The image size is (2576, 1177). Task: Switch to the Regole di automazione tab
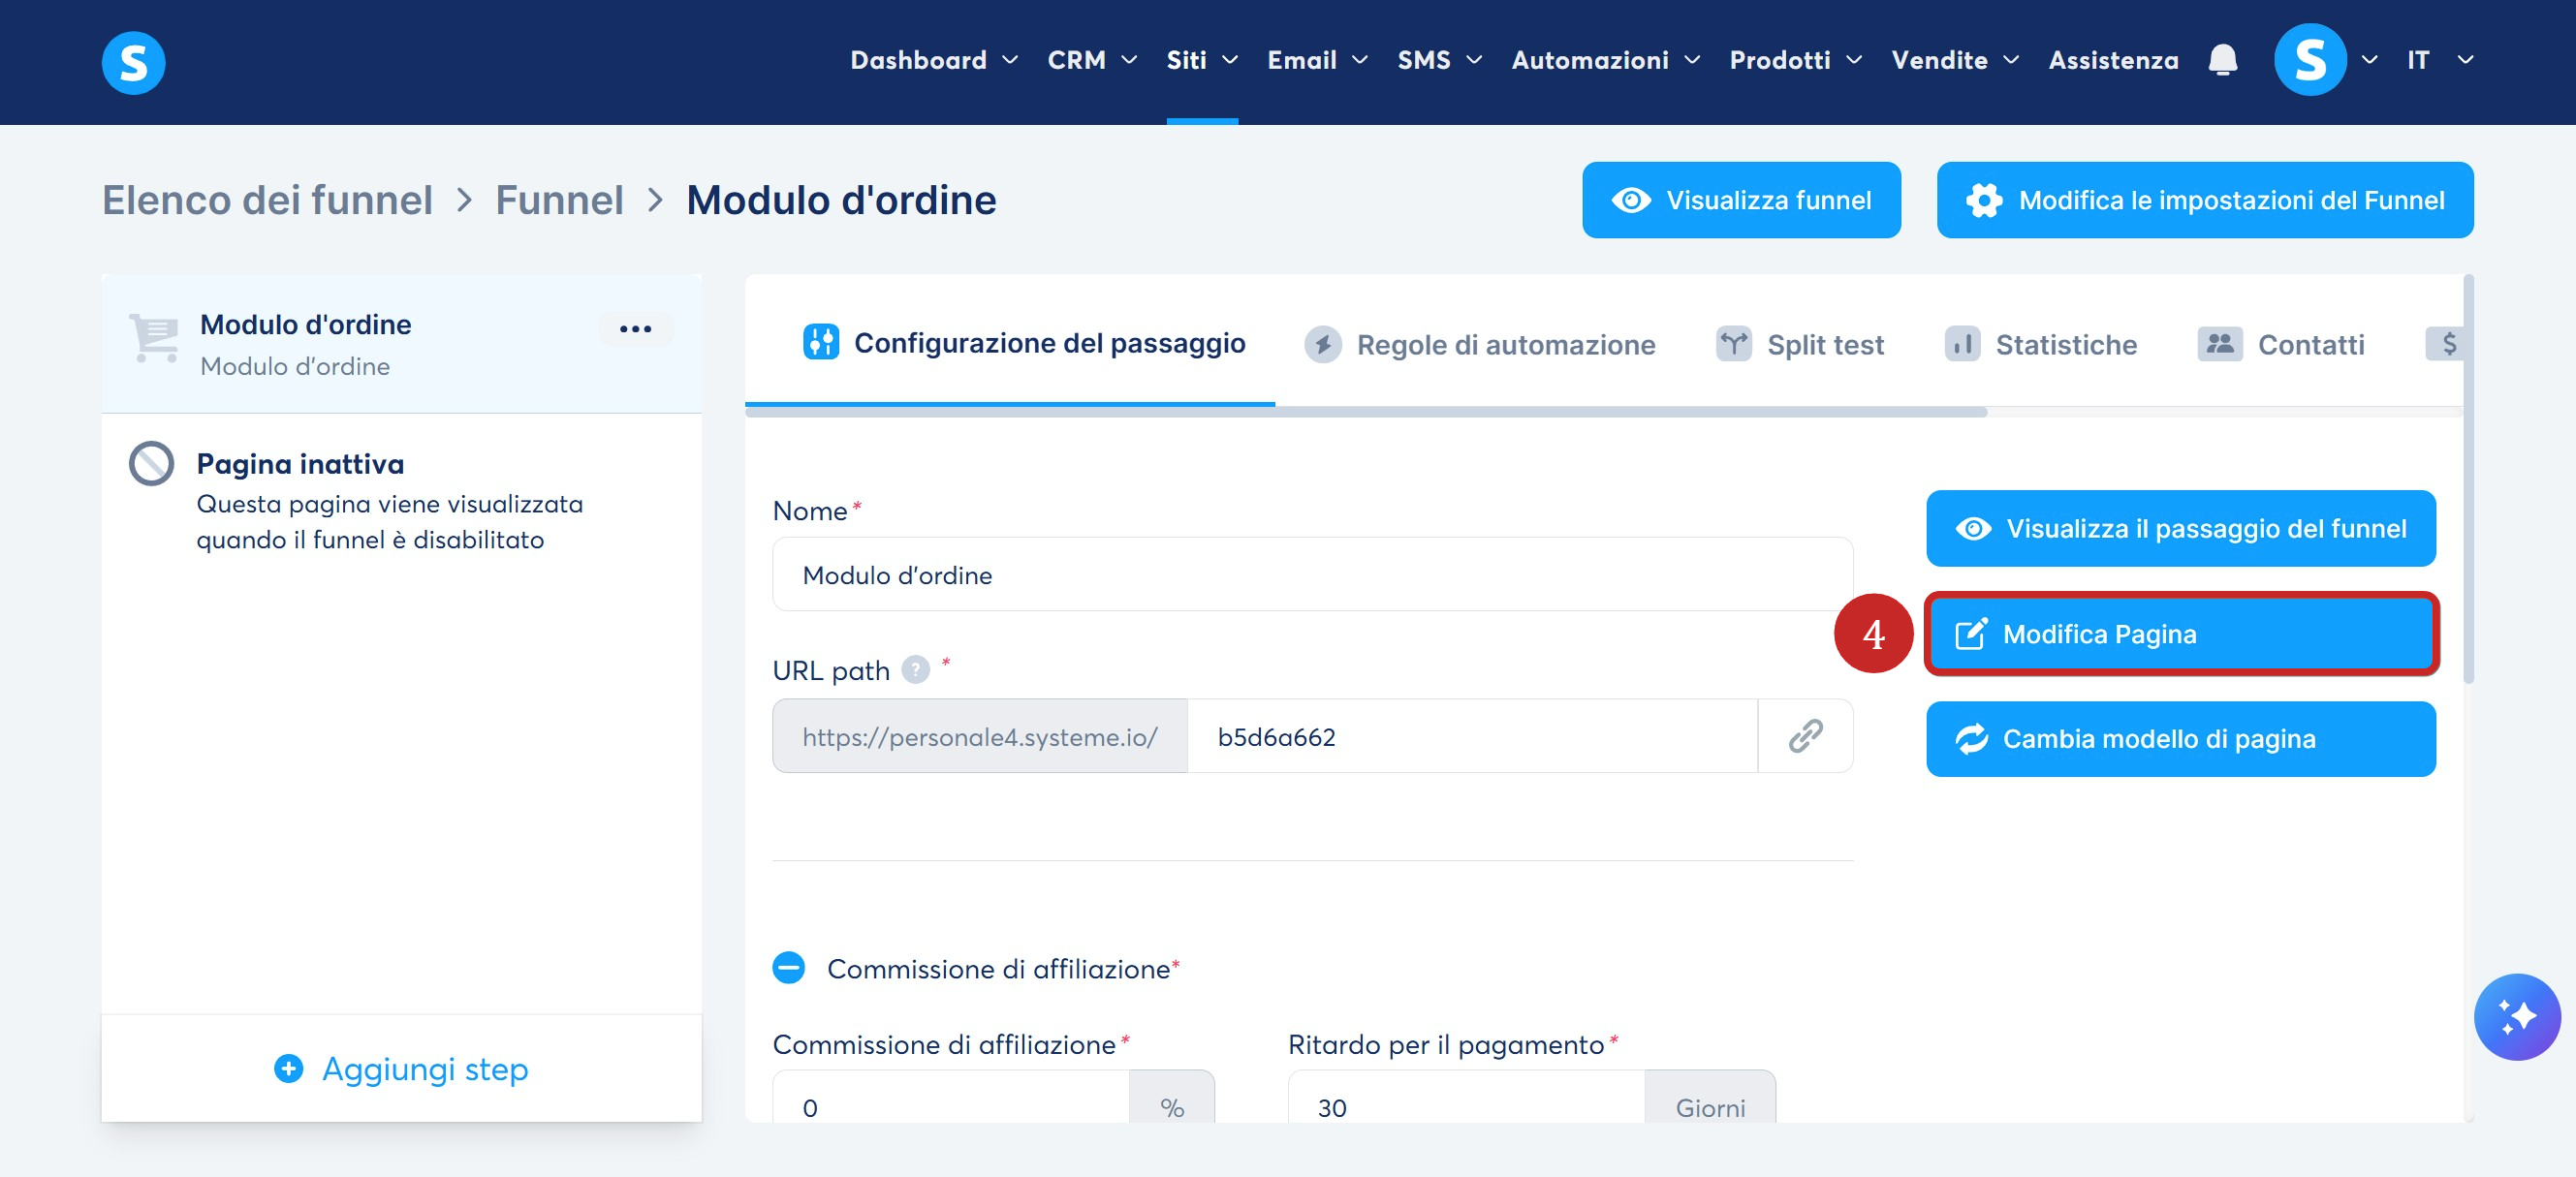[x=1479, y=345]
